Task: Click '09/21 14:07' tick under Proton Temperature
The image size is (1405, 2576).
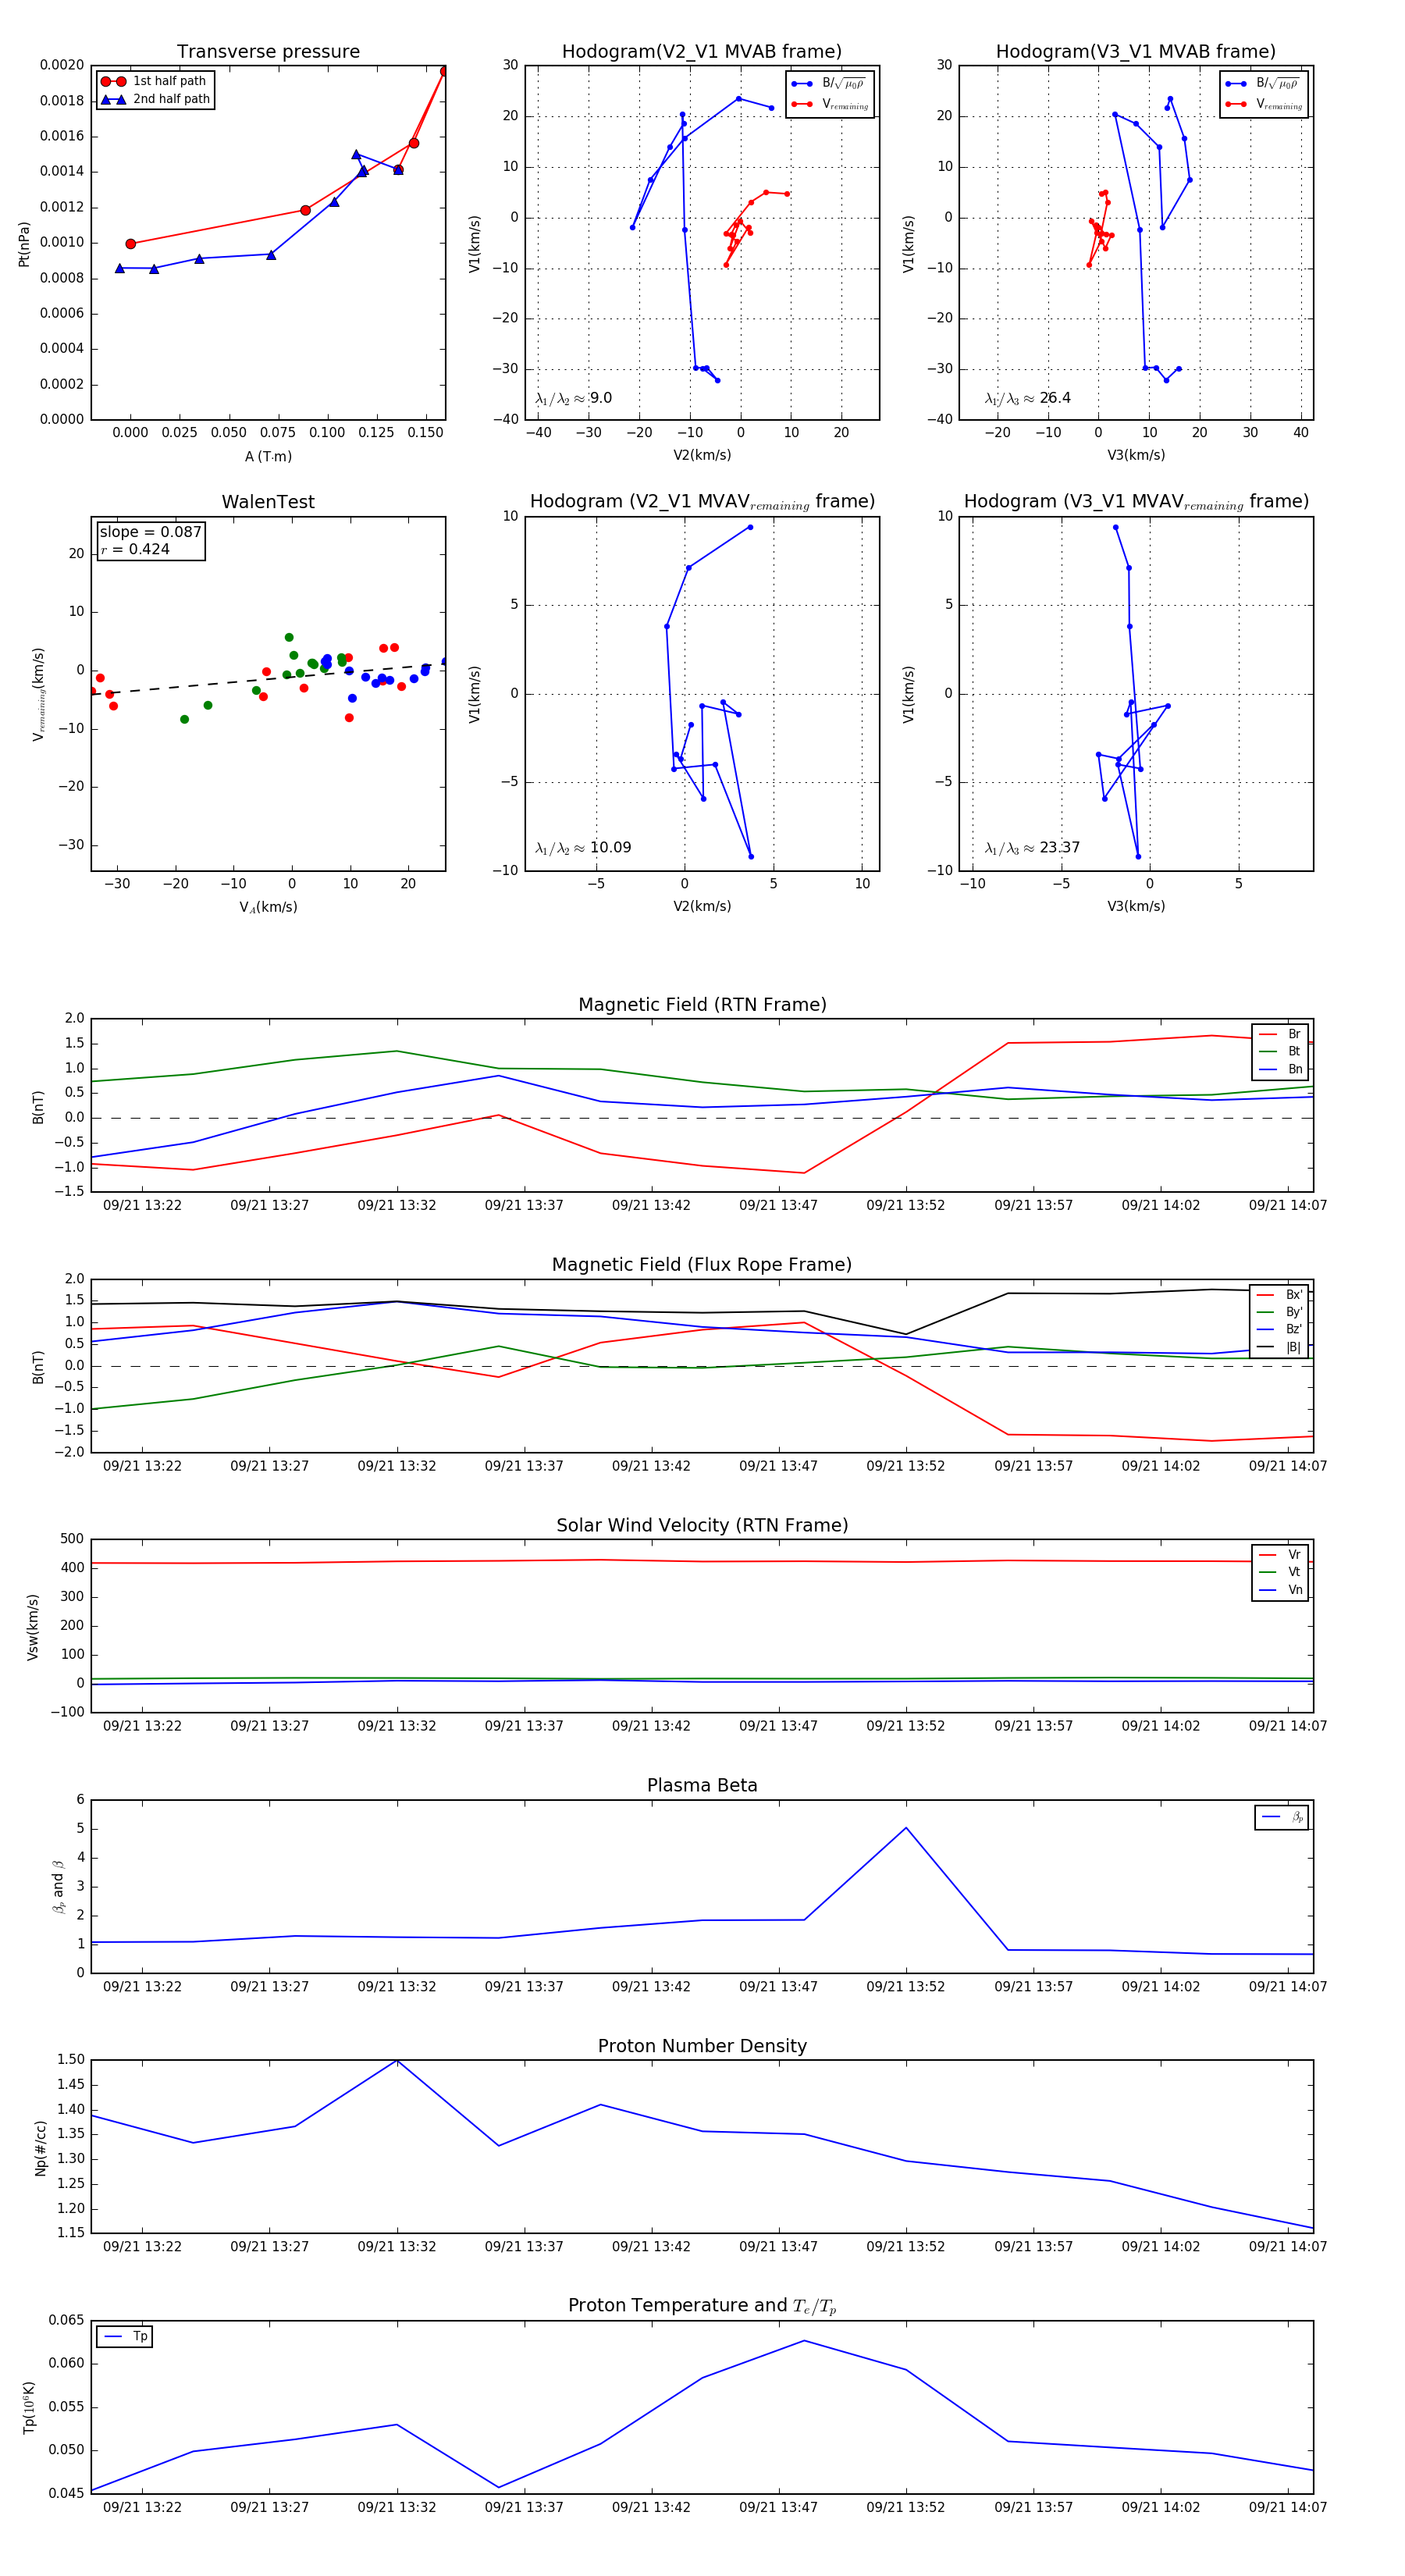Action: click(1287, 2507)
